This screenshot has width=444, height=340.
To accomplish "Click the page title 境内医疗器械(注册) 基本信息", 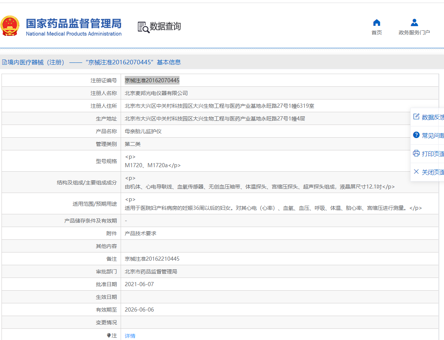I will click(94, 62).
